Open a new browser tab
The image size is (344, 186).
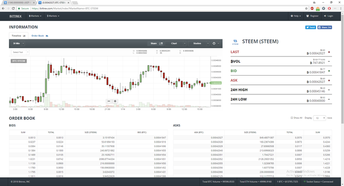point(75,3)
